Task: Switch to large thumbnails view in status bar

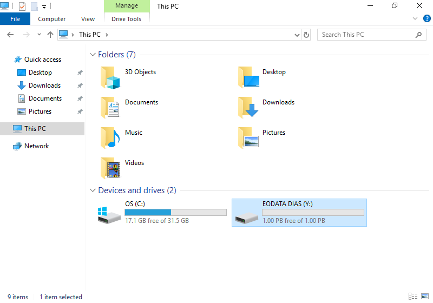Action: click(x=425, y=297)
